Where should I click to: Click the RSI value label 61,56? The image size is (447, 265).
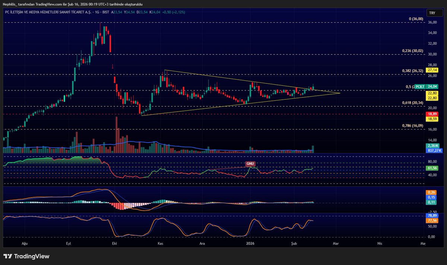pos(432,168)
